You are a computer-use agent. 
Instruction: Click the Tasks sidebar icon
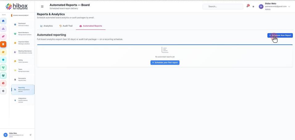coord(15,70)
